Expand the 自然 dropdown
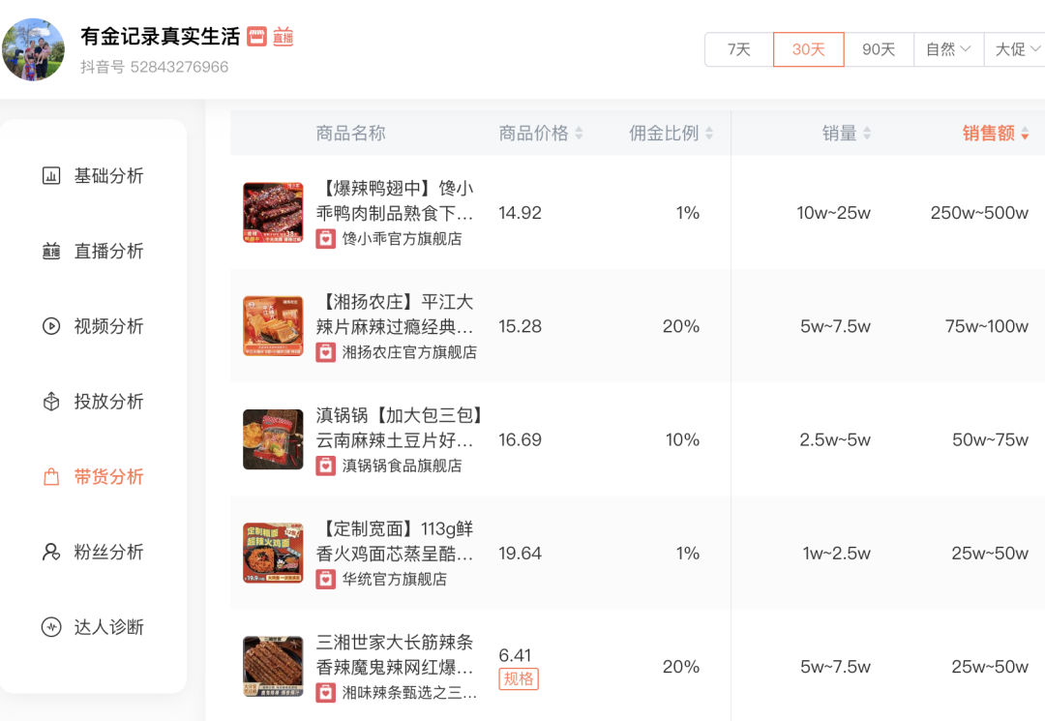 948,49
